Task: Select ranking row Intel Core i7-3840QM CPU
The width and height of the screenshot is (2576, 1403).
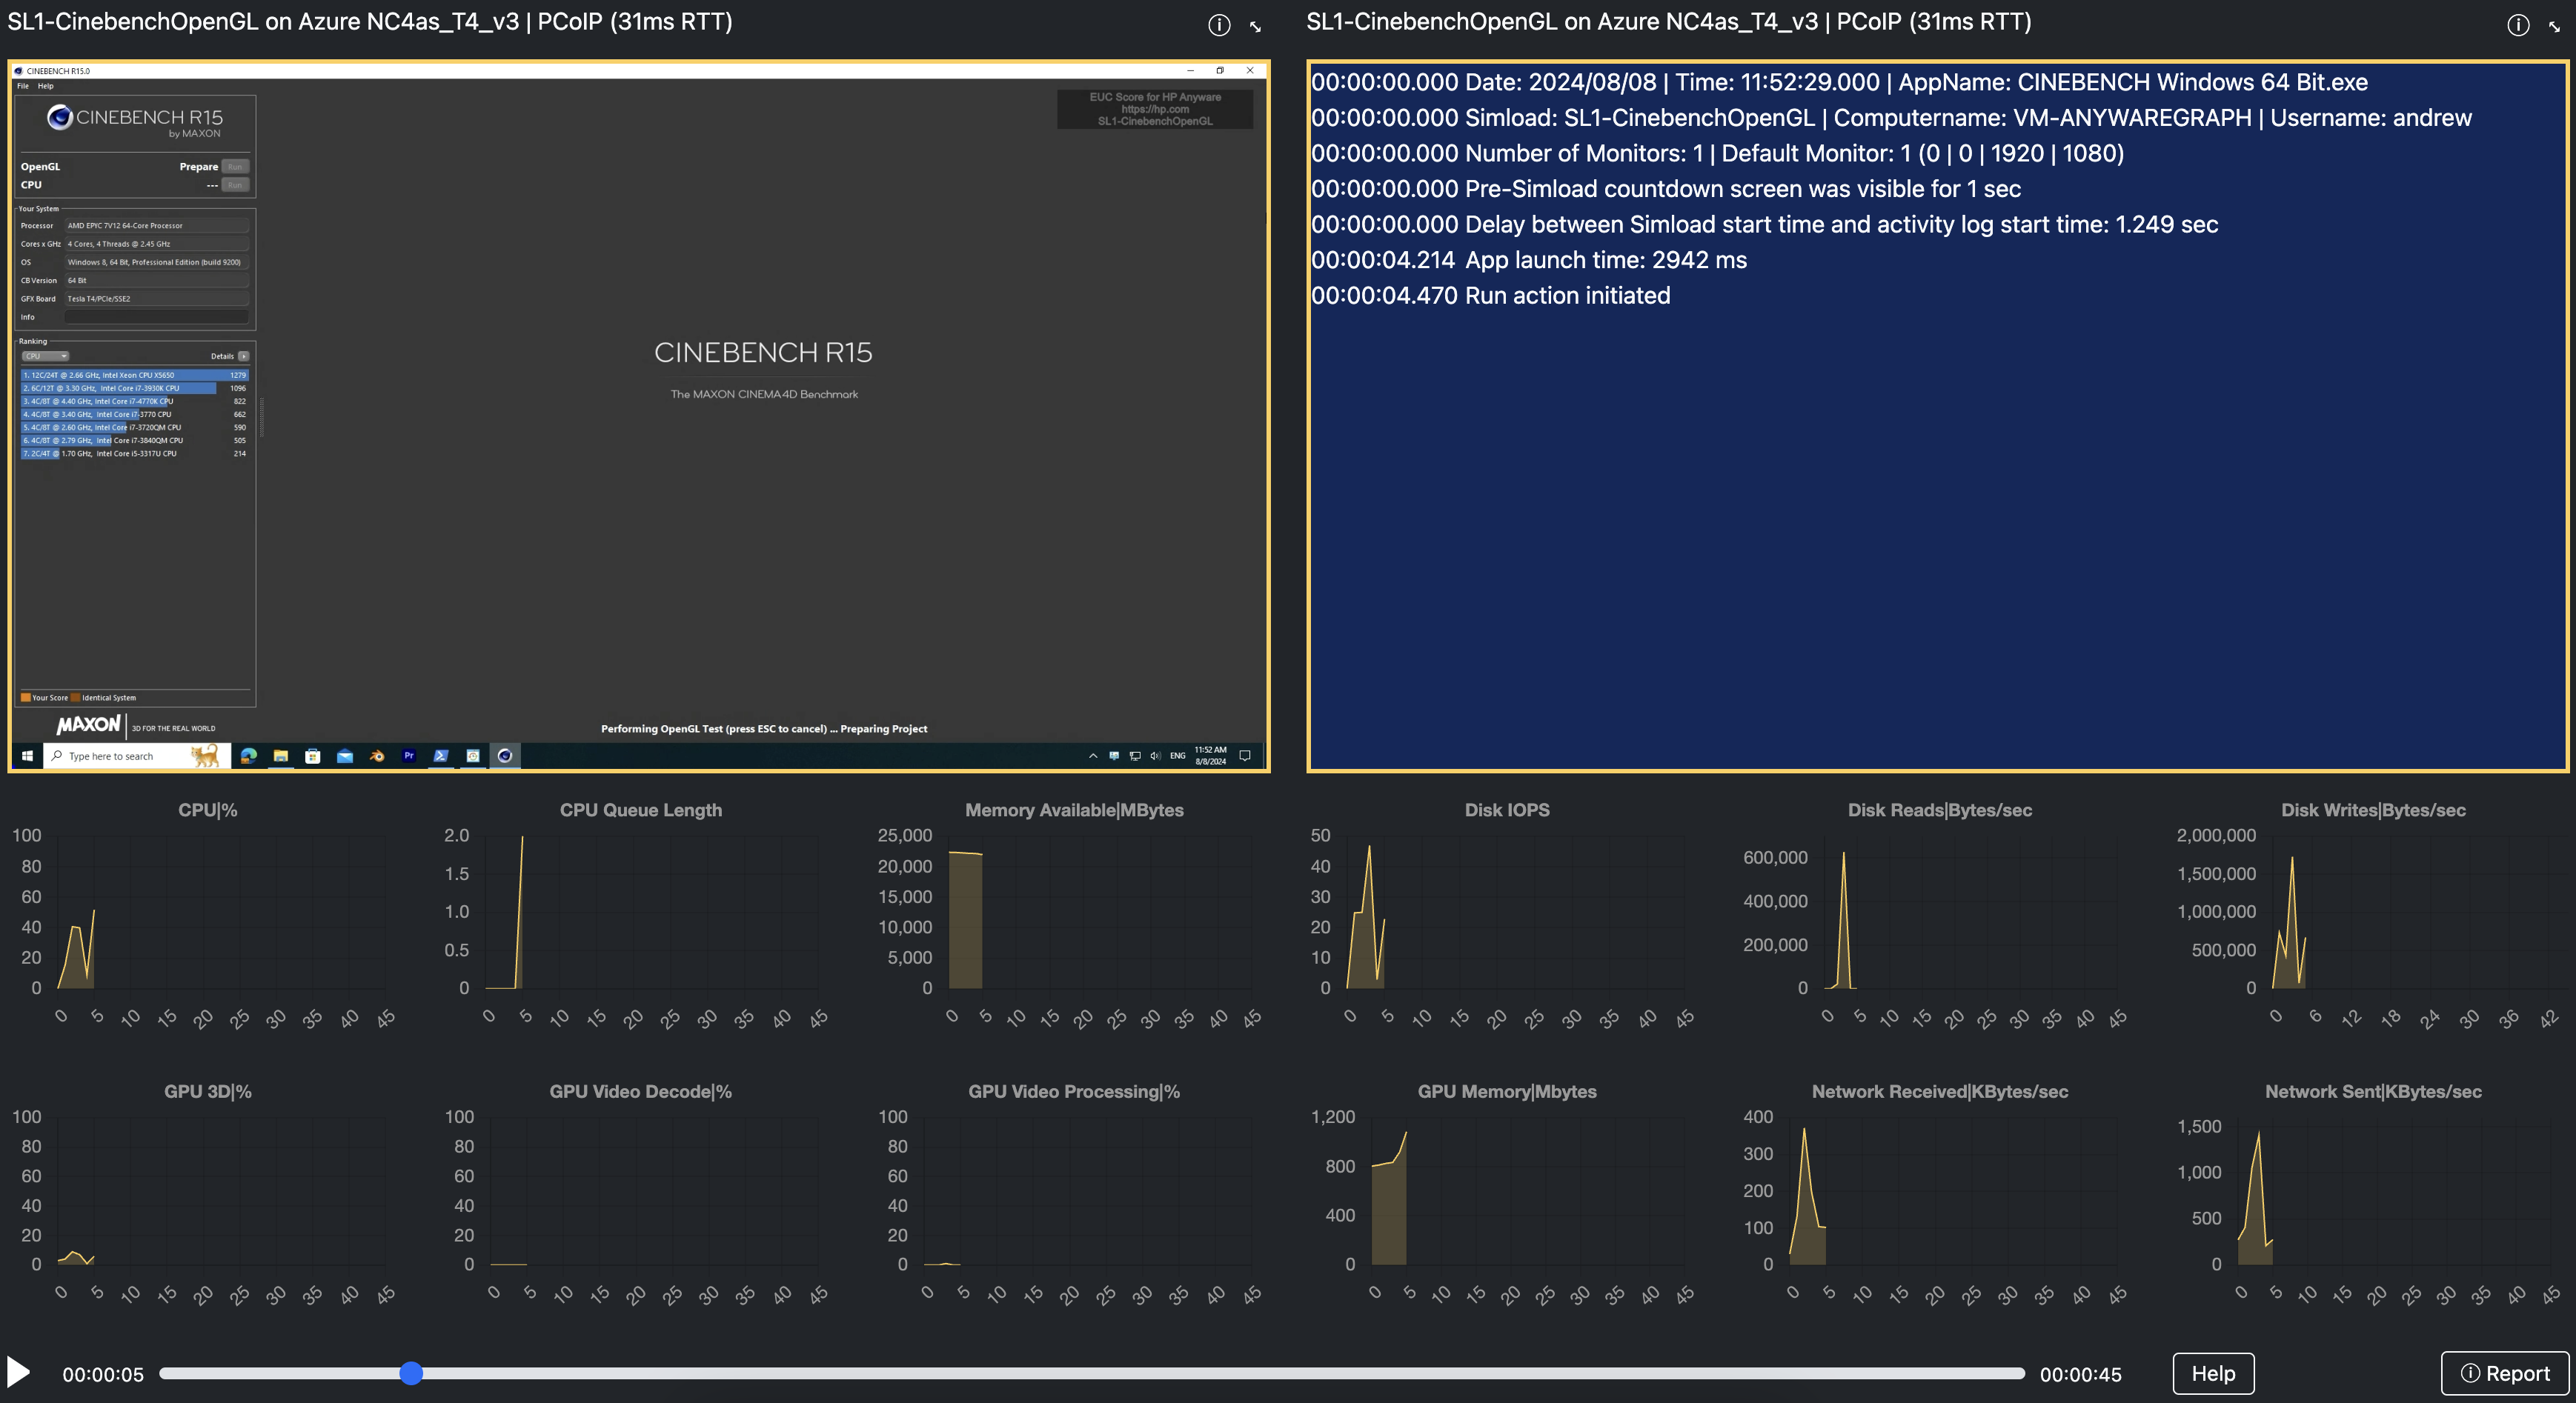Action: coord(134,440)
